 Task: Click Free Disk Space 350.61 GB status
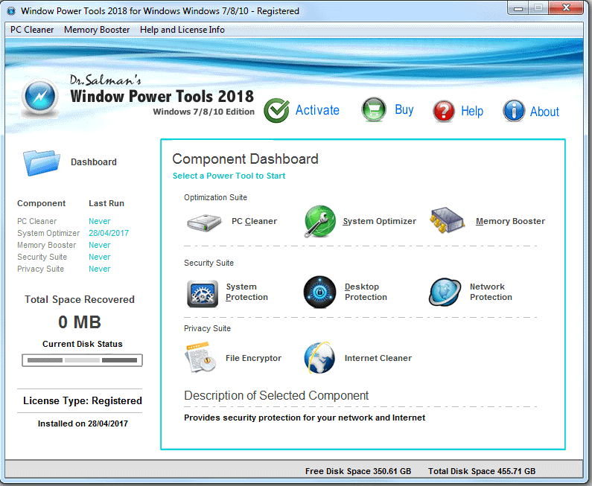(x=358, y=471)
